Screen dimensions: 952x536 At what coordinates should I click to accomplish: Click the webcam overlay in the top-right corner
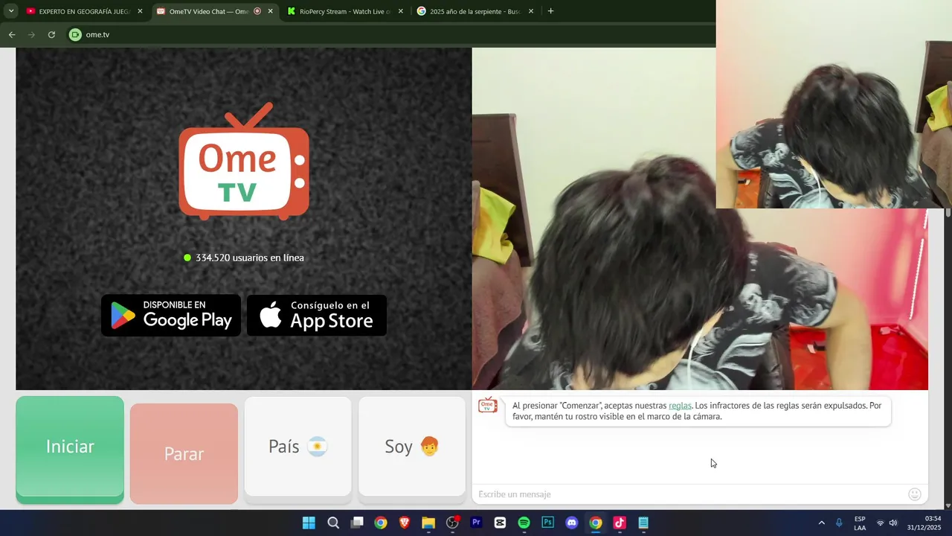[834, 104]
